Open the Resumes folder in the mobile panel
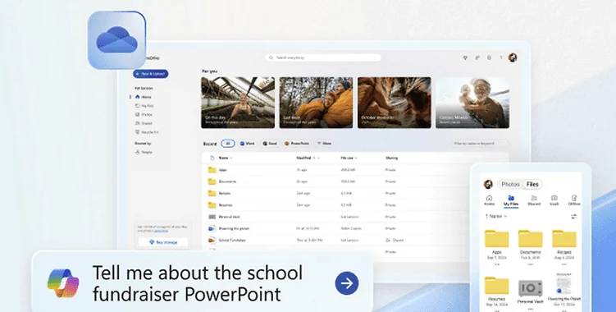Viewport: 616px width, 312px height. (496, 286)
